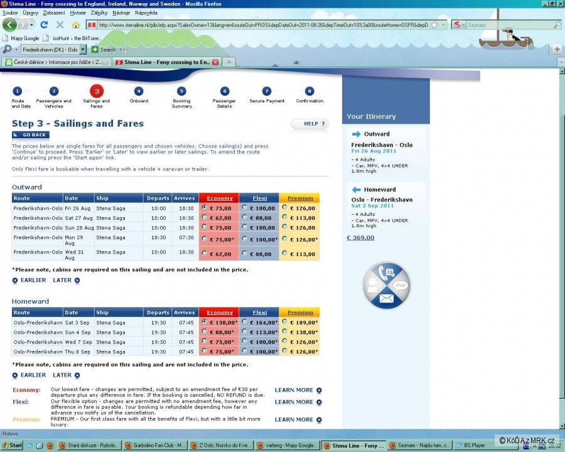Select Premium €126,00 for Mon 29 Aug
Screen dimensions: 565x452
point(284,239)
